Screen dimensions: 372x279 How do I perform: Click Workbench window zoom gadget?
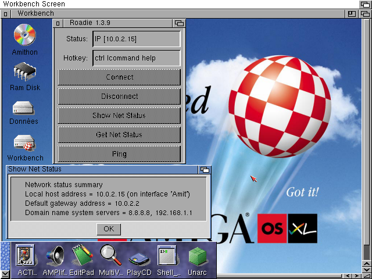click(x=352, y=14)
